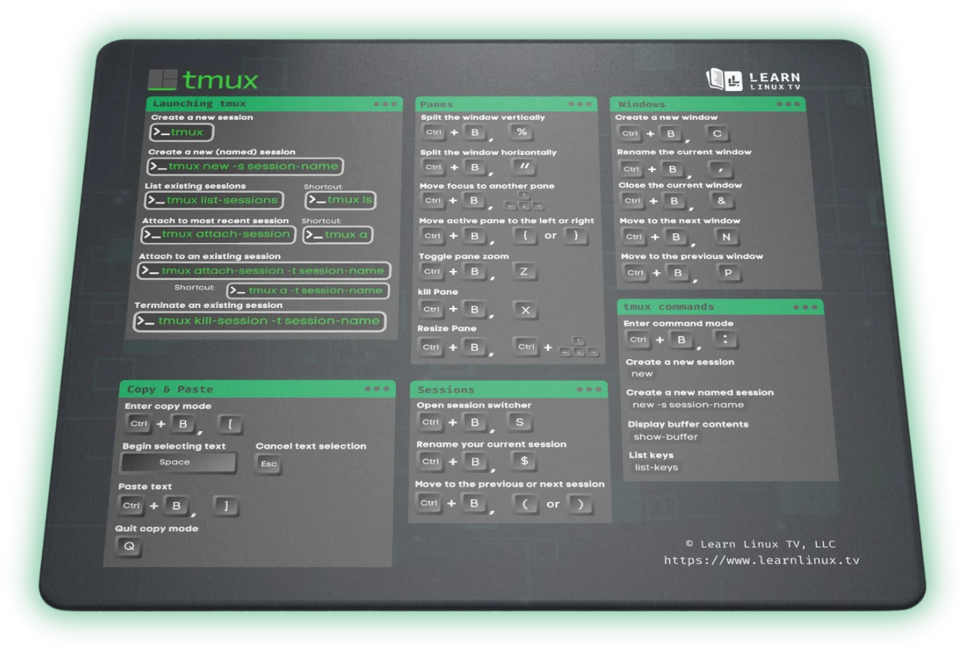Click the ( key for previous session
This screenshot has width=965, height=651.
pos(525,504)
